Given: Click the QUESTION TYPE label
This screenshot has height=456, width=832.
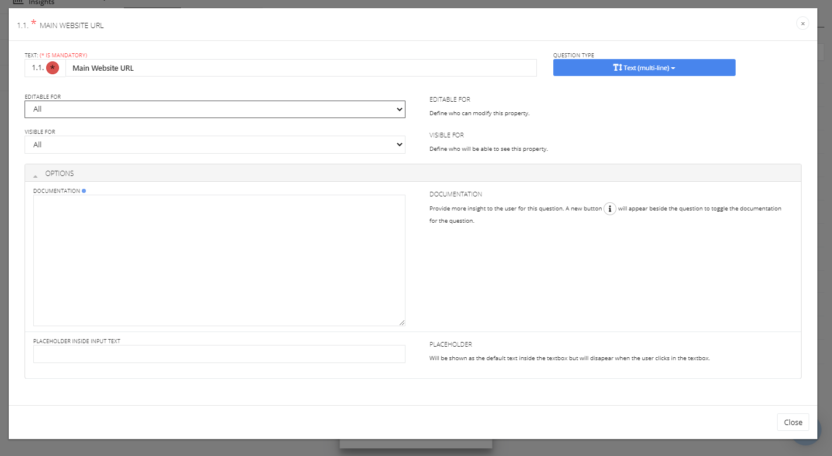Looking at the screenshot, I should coord(574,55).
